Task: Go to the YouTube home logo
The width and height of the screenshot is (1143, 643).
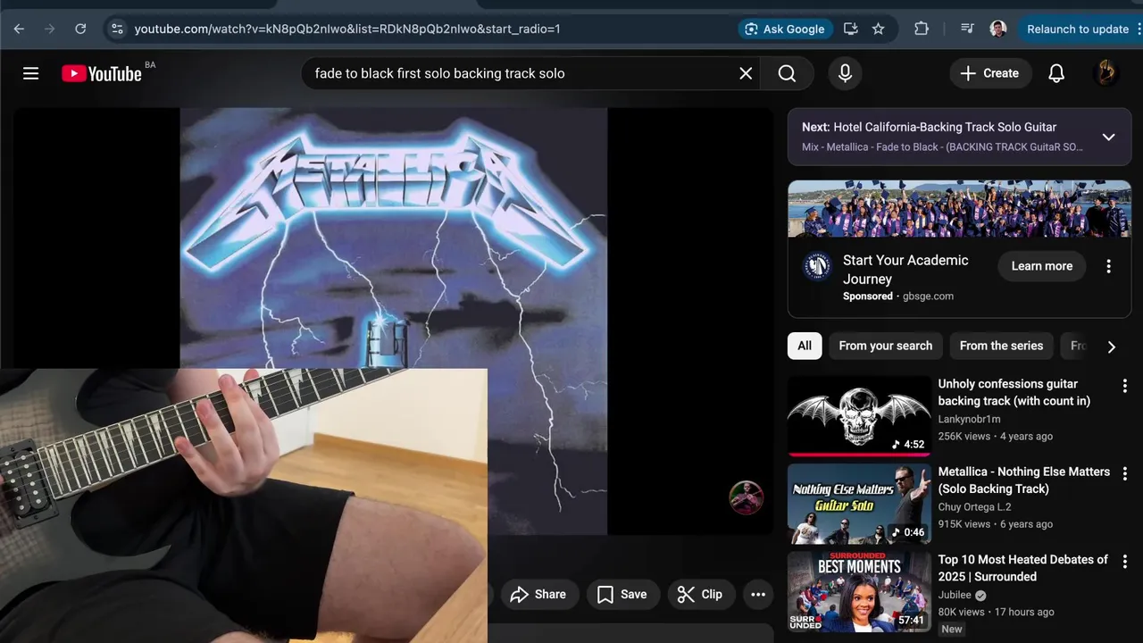Action: [102, 73]
